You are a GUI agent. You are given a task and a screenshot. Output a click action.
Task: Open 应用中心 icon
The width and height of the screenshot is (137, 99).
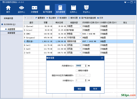[73, 9]
